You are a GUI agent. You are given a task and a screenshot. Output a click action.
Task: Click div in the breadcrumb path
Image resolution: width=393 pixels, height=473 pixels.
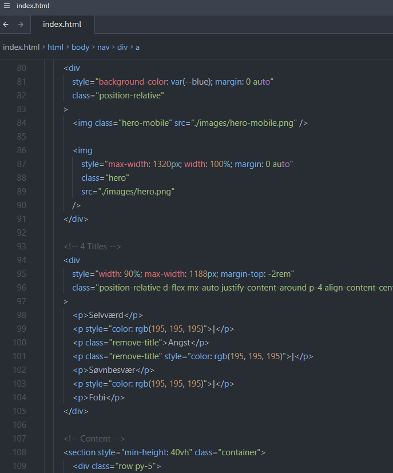[122, 47]
